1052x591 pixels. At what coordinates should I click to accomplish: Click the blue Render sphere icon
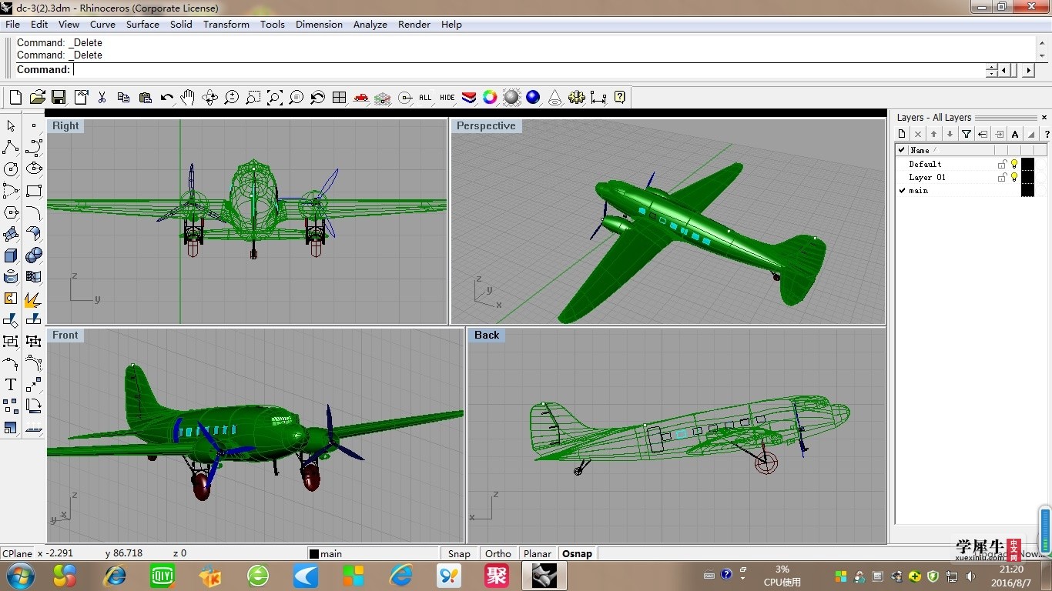(x=533, y=98)
